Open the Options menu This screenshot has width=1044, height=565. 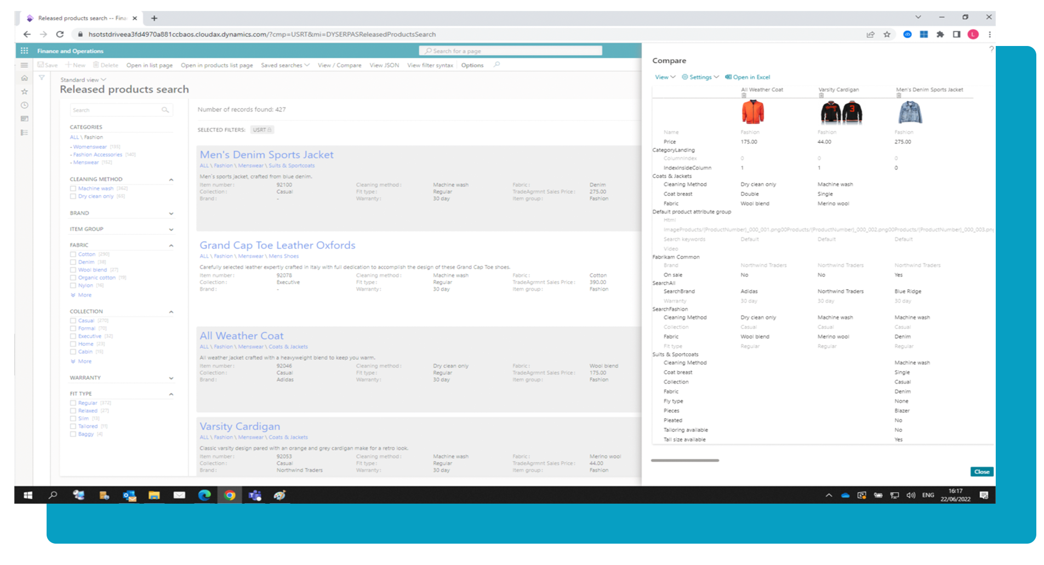472,65
